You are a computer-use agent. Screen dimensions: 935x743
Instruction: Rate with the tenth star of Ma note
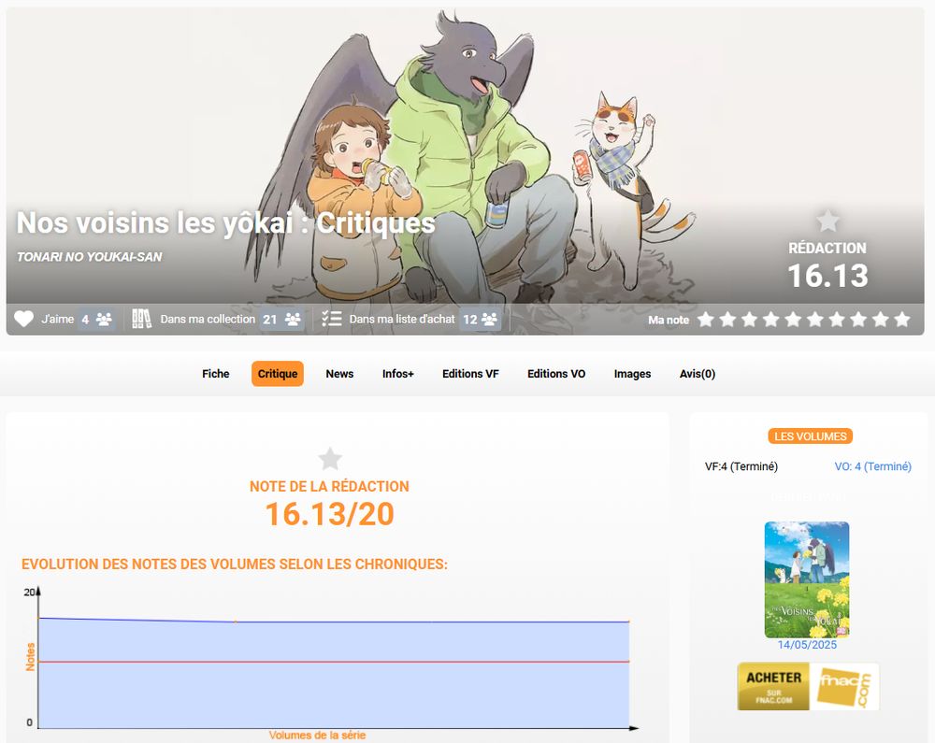point(902,320)
